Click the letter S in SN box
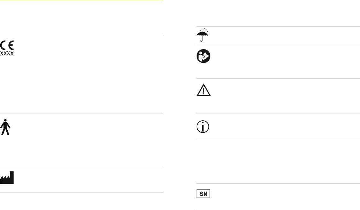The image size is (360, 210). (201, 194)
